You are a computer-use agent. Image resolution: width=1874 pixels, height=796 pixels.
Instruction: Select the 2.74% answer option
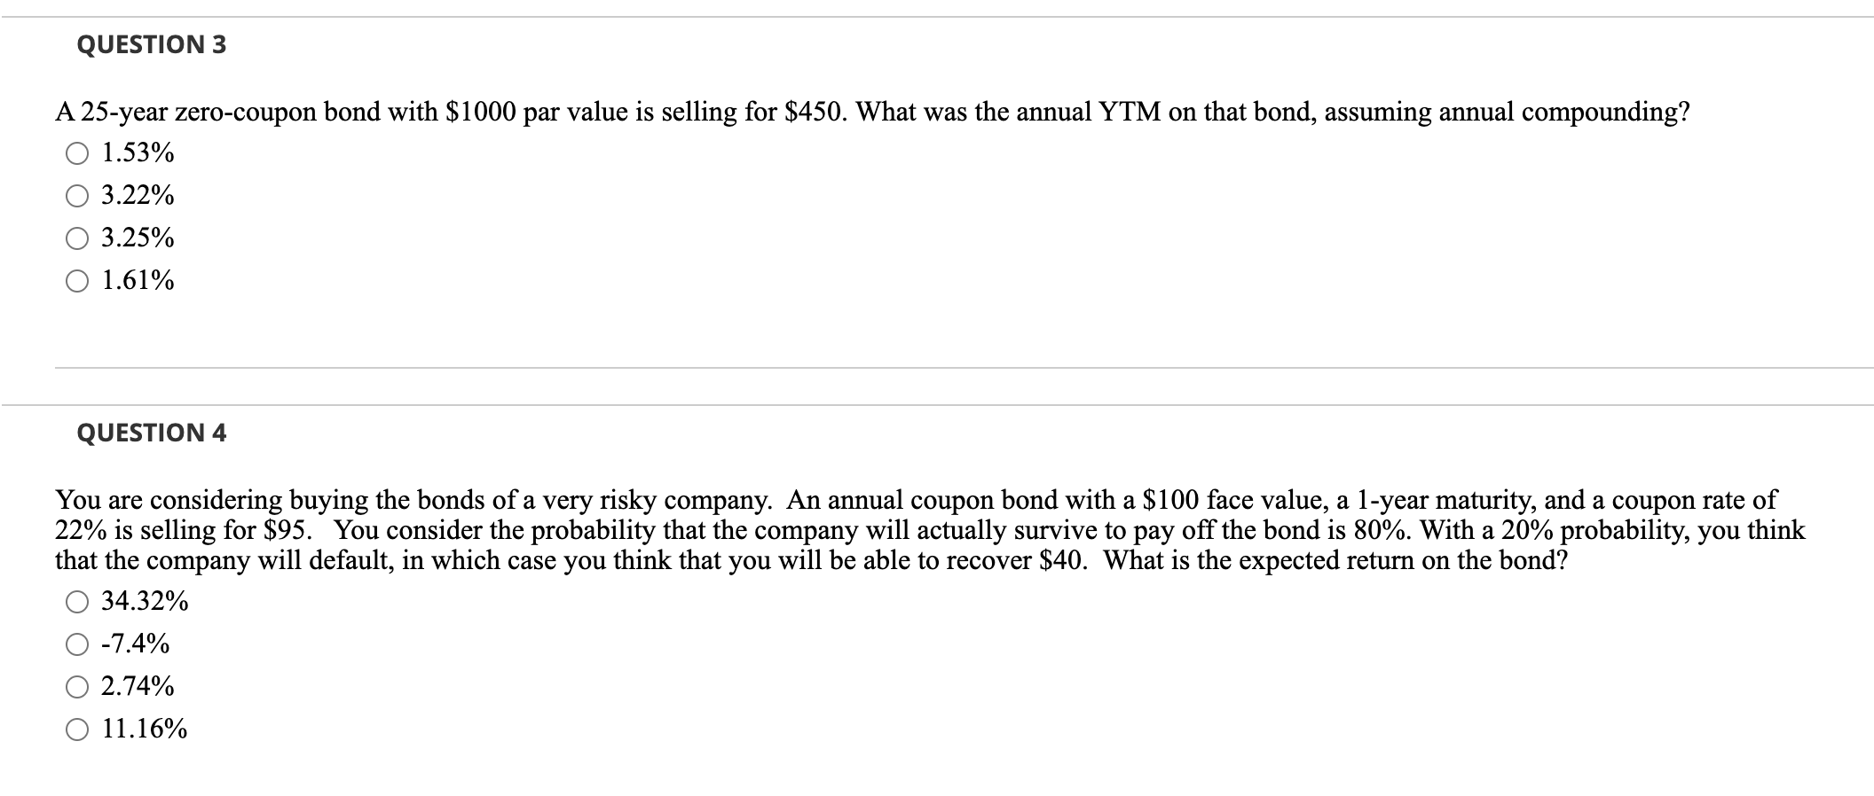75,685
